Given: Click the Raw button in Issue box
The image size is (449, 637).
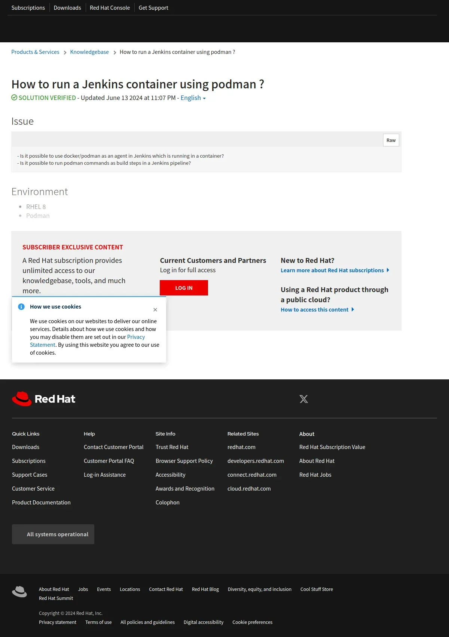Looking at the screenshot, I should (x=391, y=140).
